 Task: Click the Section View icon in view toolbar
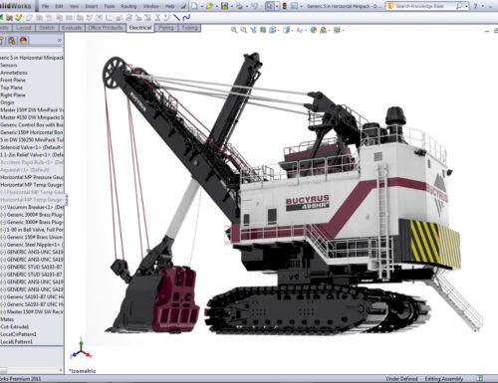point(263,30)
